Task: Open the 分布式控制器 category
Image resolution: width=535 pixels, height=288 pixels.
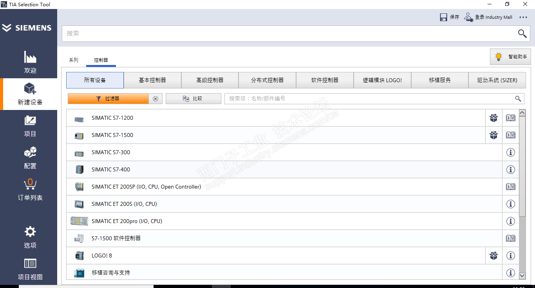Action: tap(267, 80)
